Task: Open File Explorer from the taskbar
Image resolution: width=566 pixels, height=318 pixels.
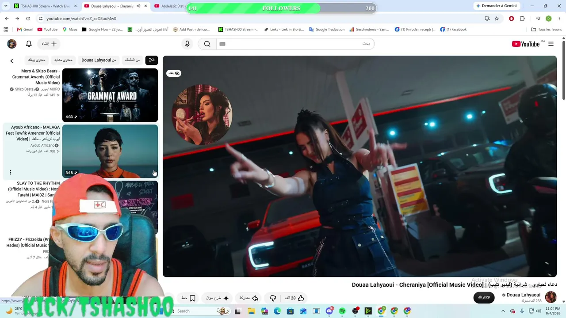Action: click(251, 311)
